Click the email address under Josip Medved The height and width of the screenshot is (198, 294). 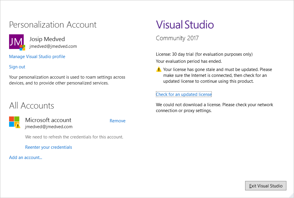tap(53, 46)
